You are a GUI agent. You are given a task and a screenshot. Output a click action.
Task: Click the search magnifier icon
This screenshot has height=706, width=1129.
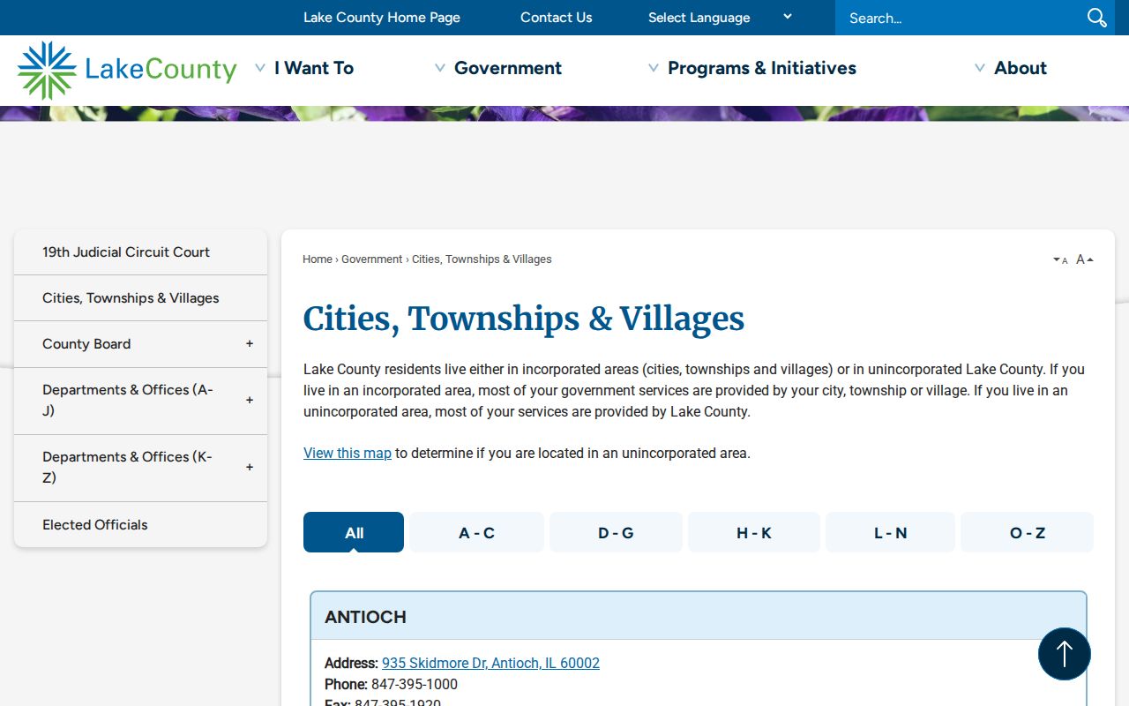tap(1096, 18)
